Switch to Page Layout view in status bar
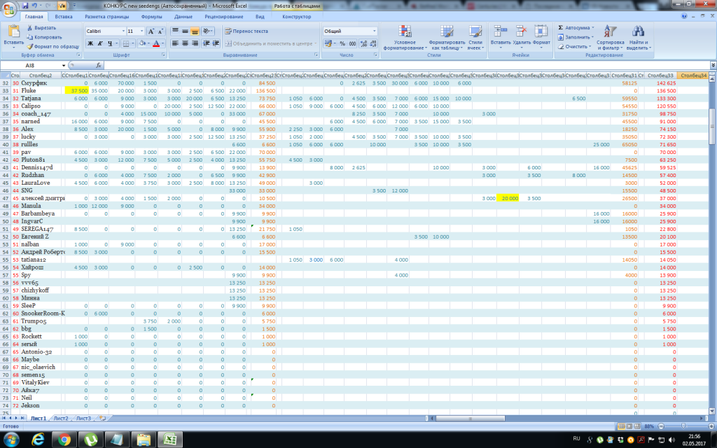This screenshot has width=717, height=448. [x=629, y=426]
